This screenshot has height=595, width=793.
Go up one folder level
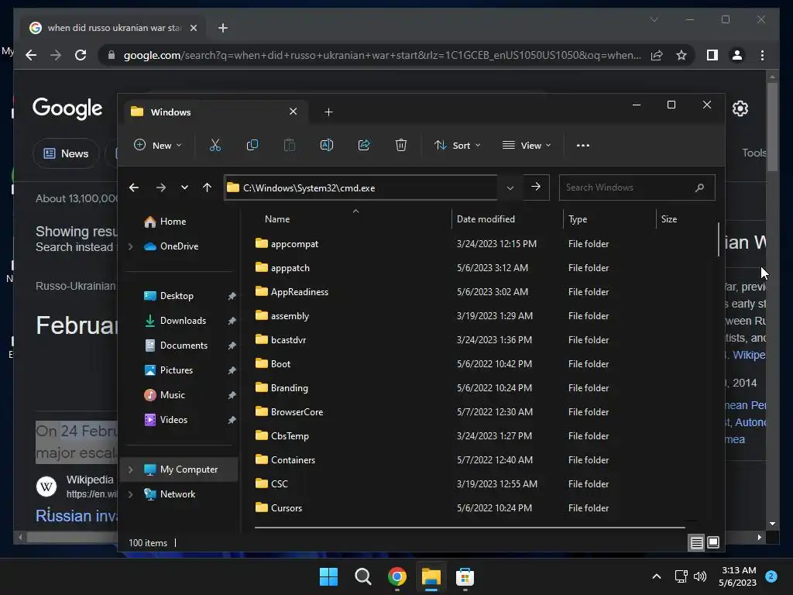(x=207, y=187)
